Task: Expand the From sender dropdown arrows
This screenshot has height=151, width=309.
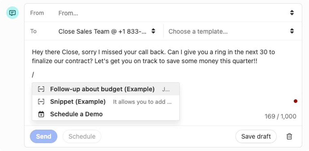Action: click(x=292, y=13)
